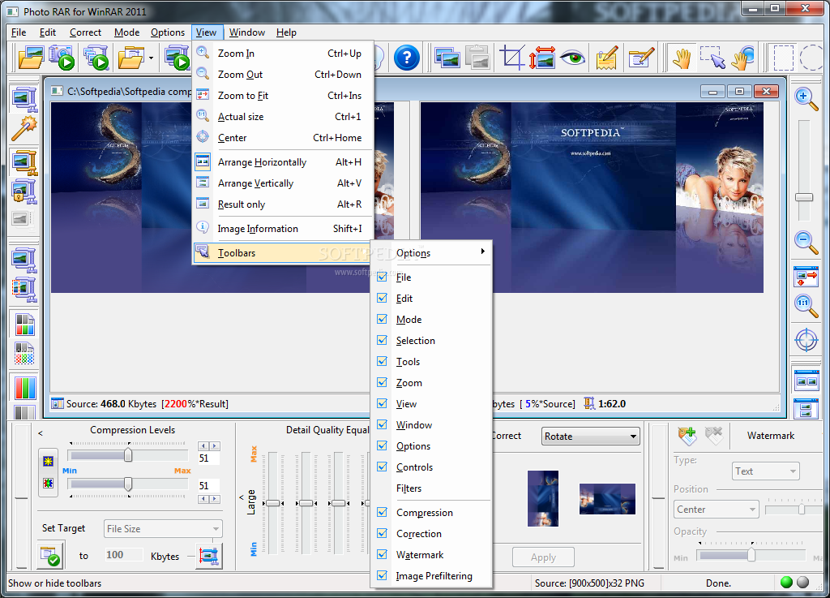This screenshot has width=830, height=598.
Task: Toggle the Selection toolbar checkbox
Action: click(383, 340)
